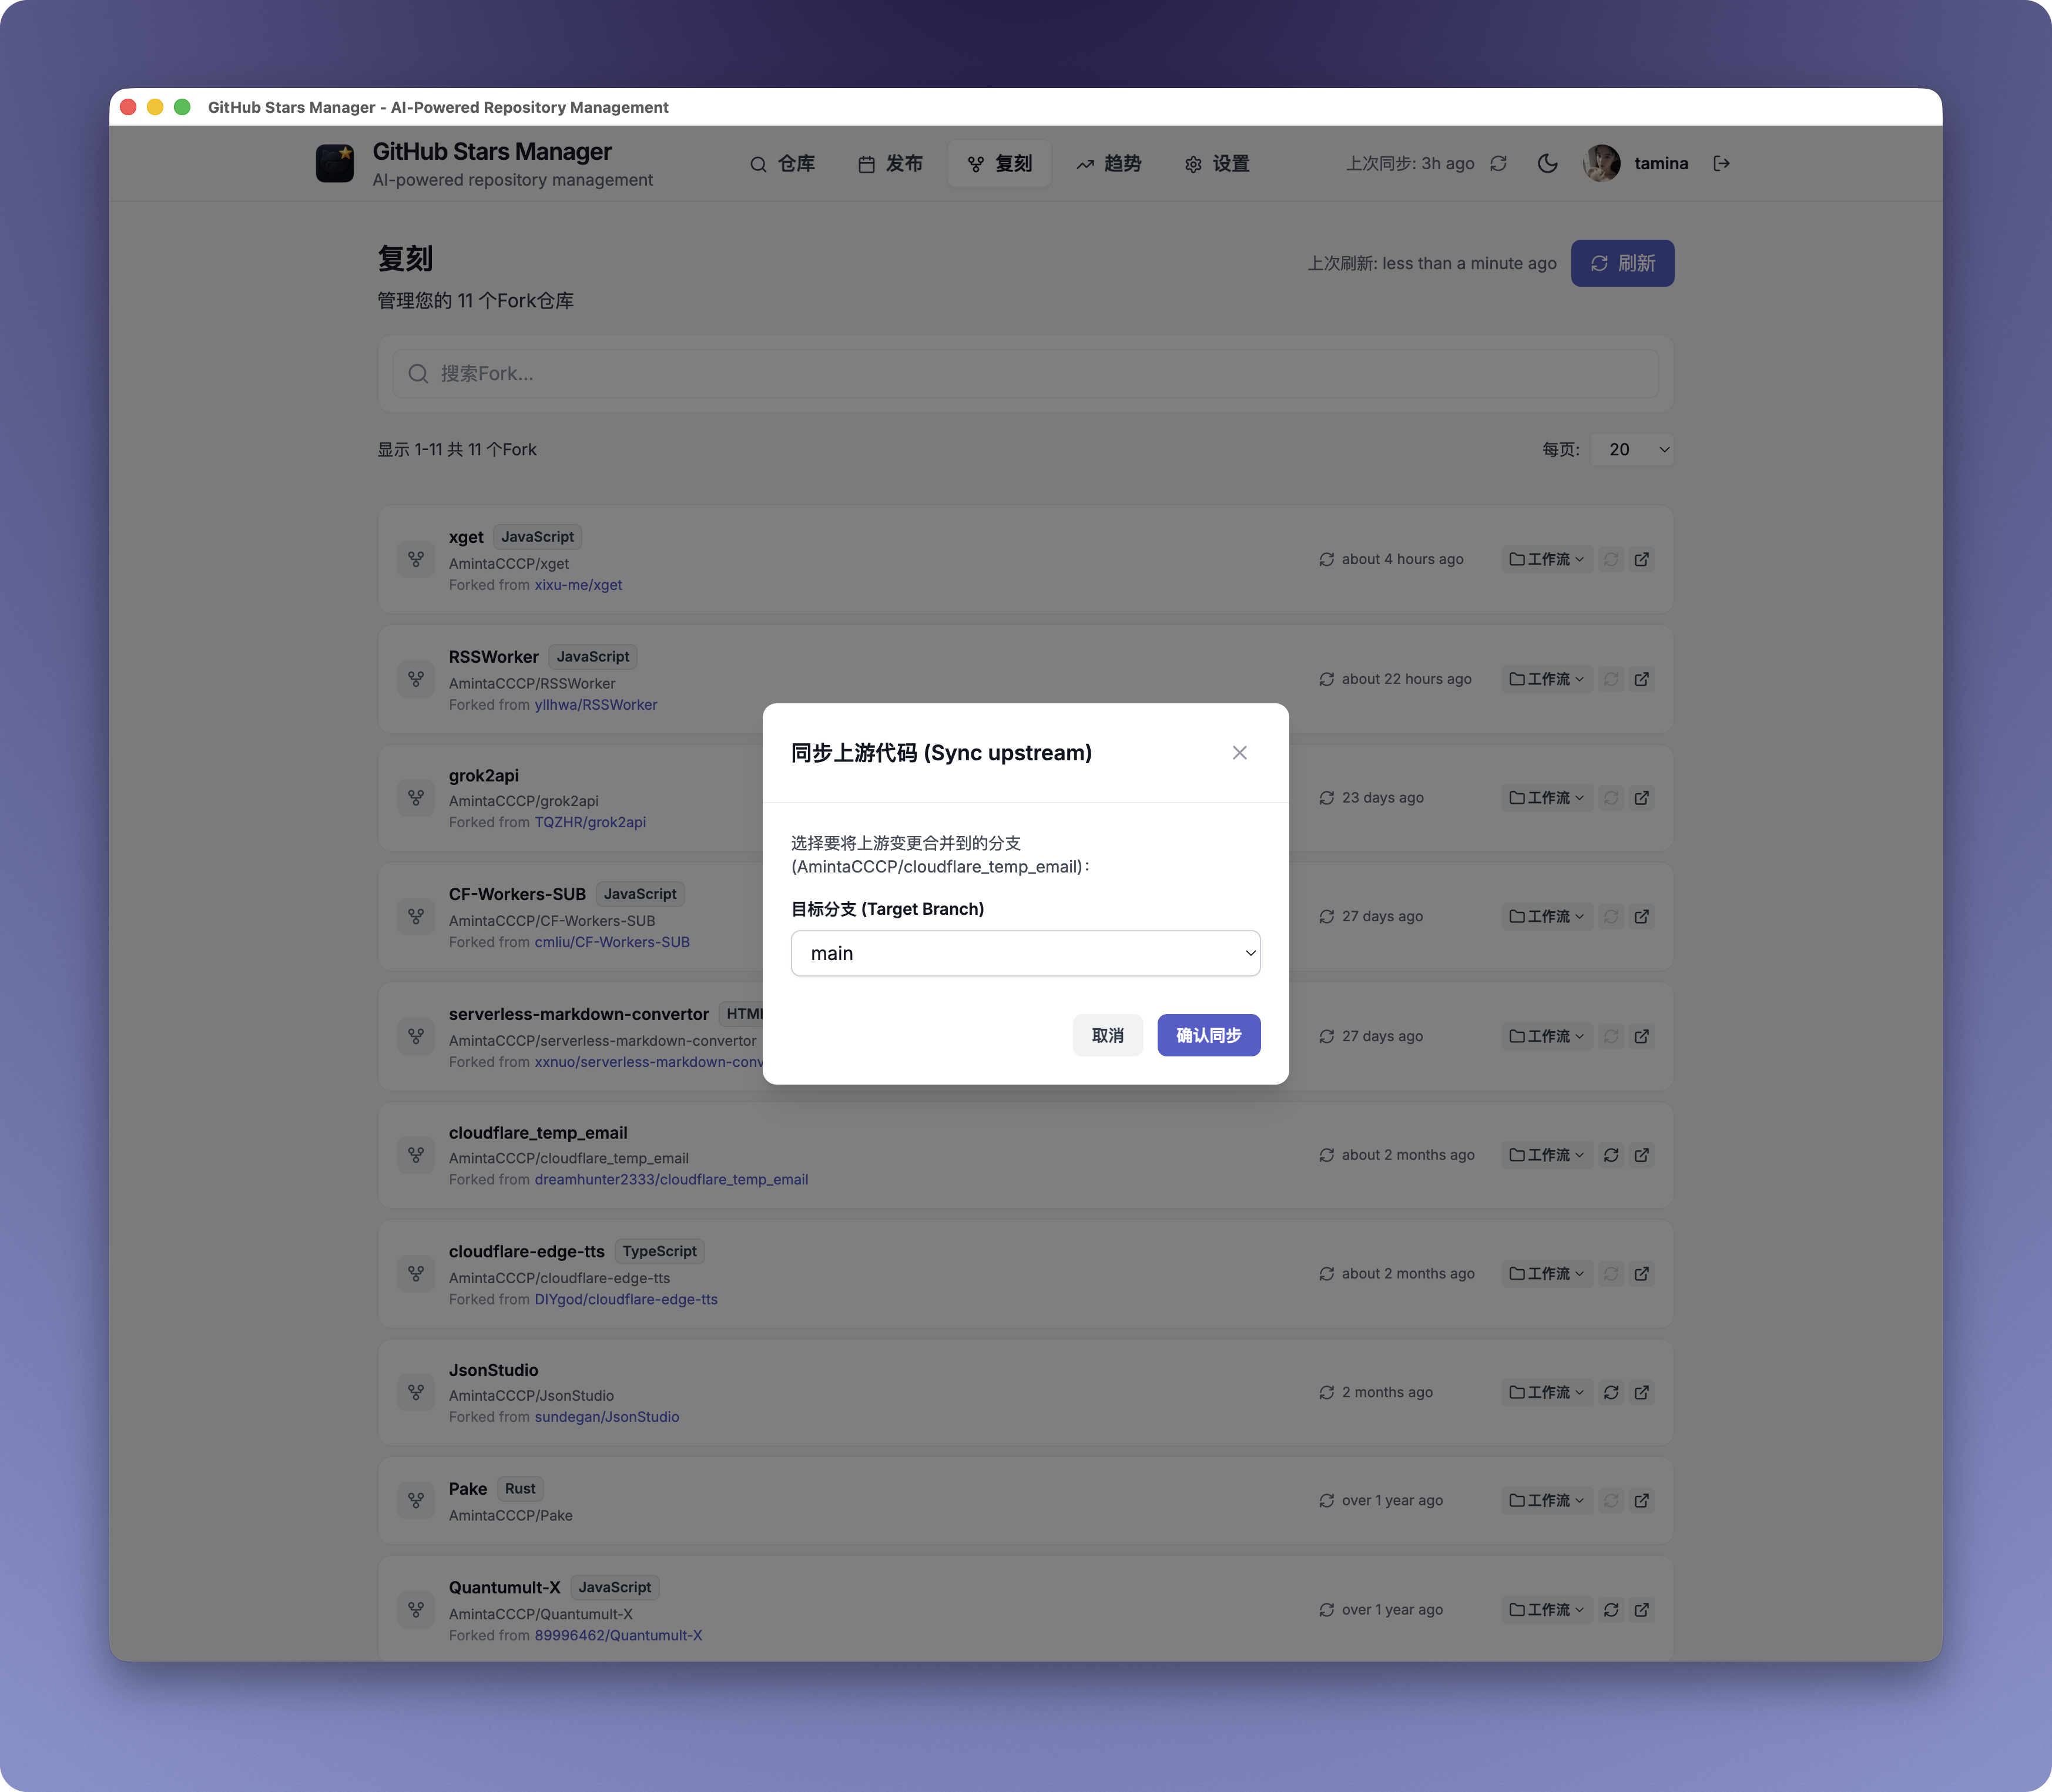Click sync upstream icon for cloudflare-edge-tts
Screen dimensions: 2052x1792
[1610, 1274]
